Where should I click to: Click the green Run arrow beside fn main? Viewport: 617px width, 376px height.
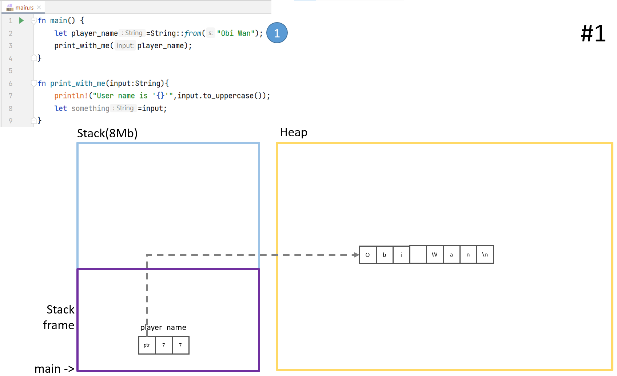[21, 21]
